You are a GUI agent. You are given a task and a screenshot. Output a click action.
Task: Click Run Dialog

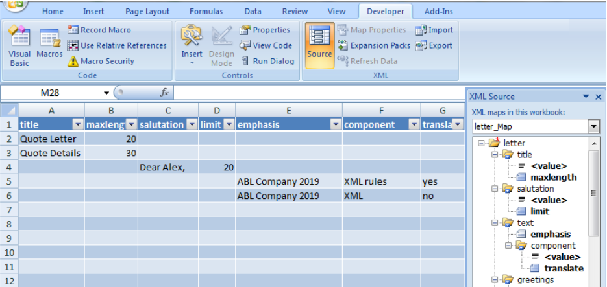click(267, 61)
